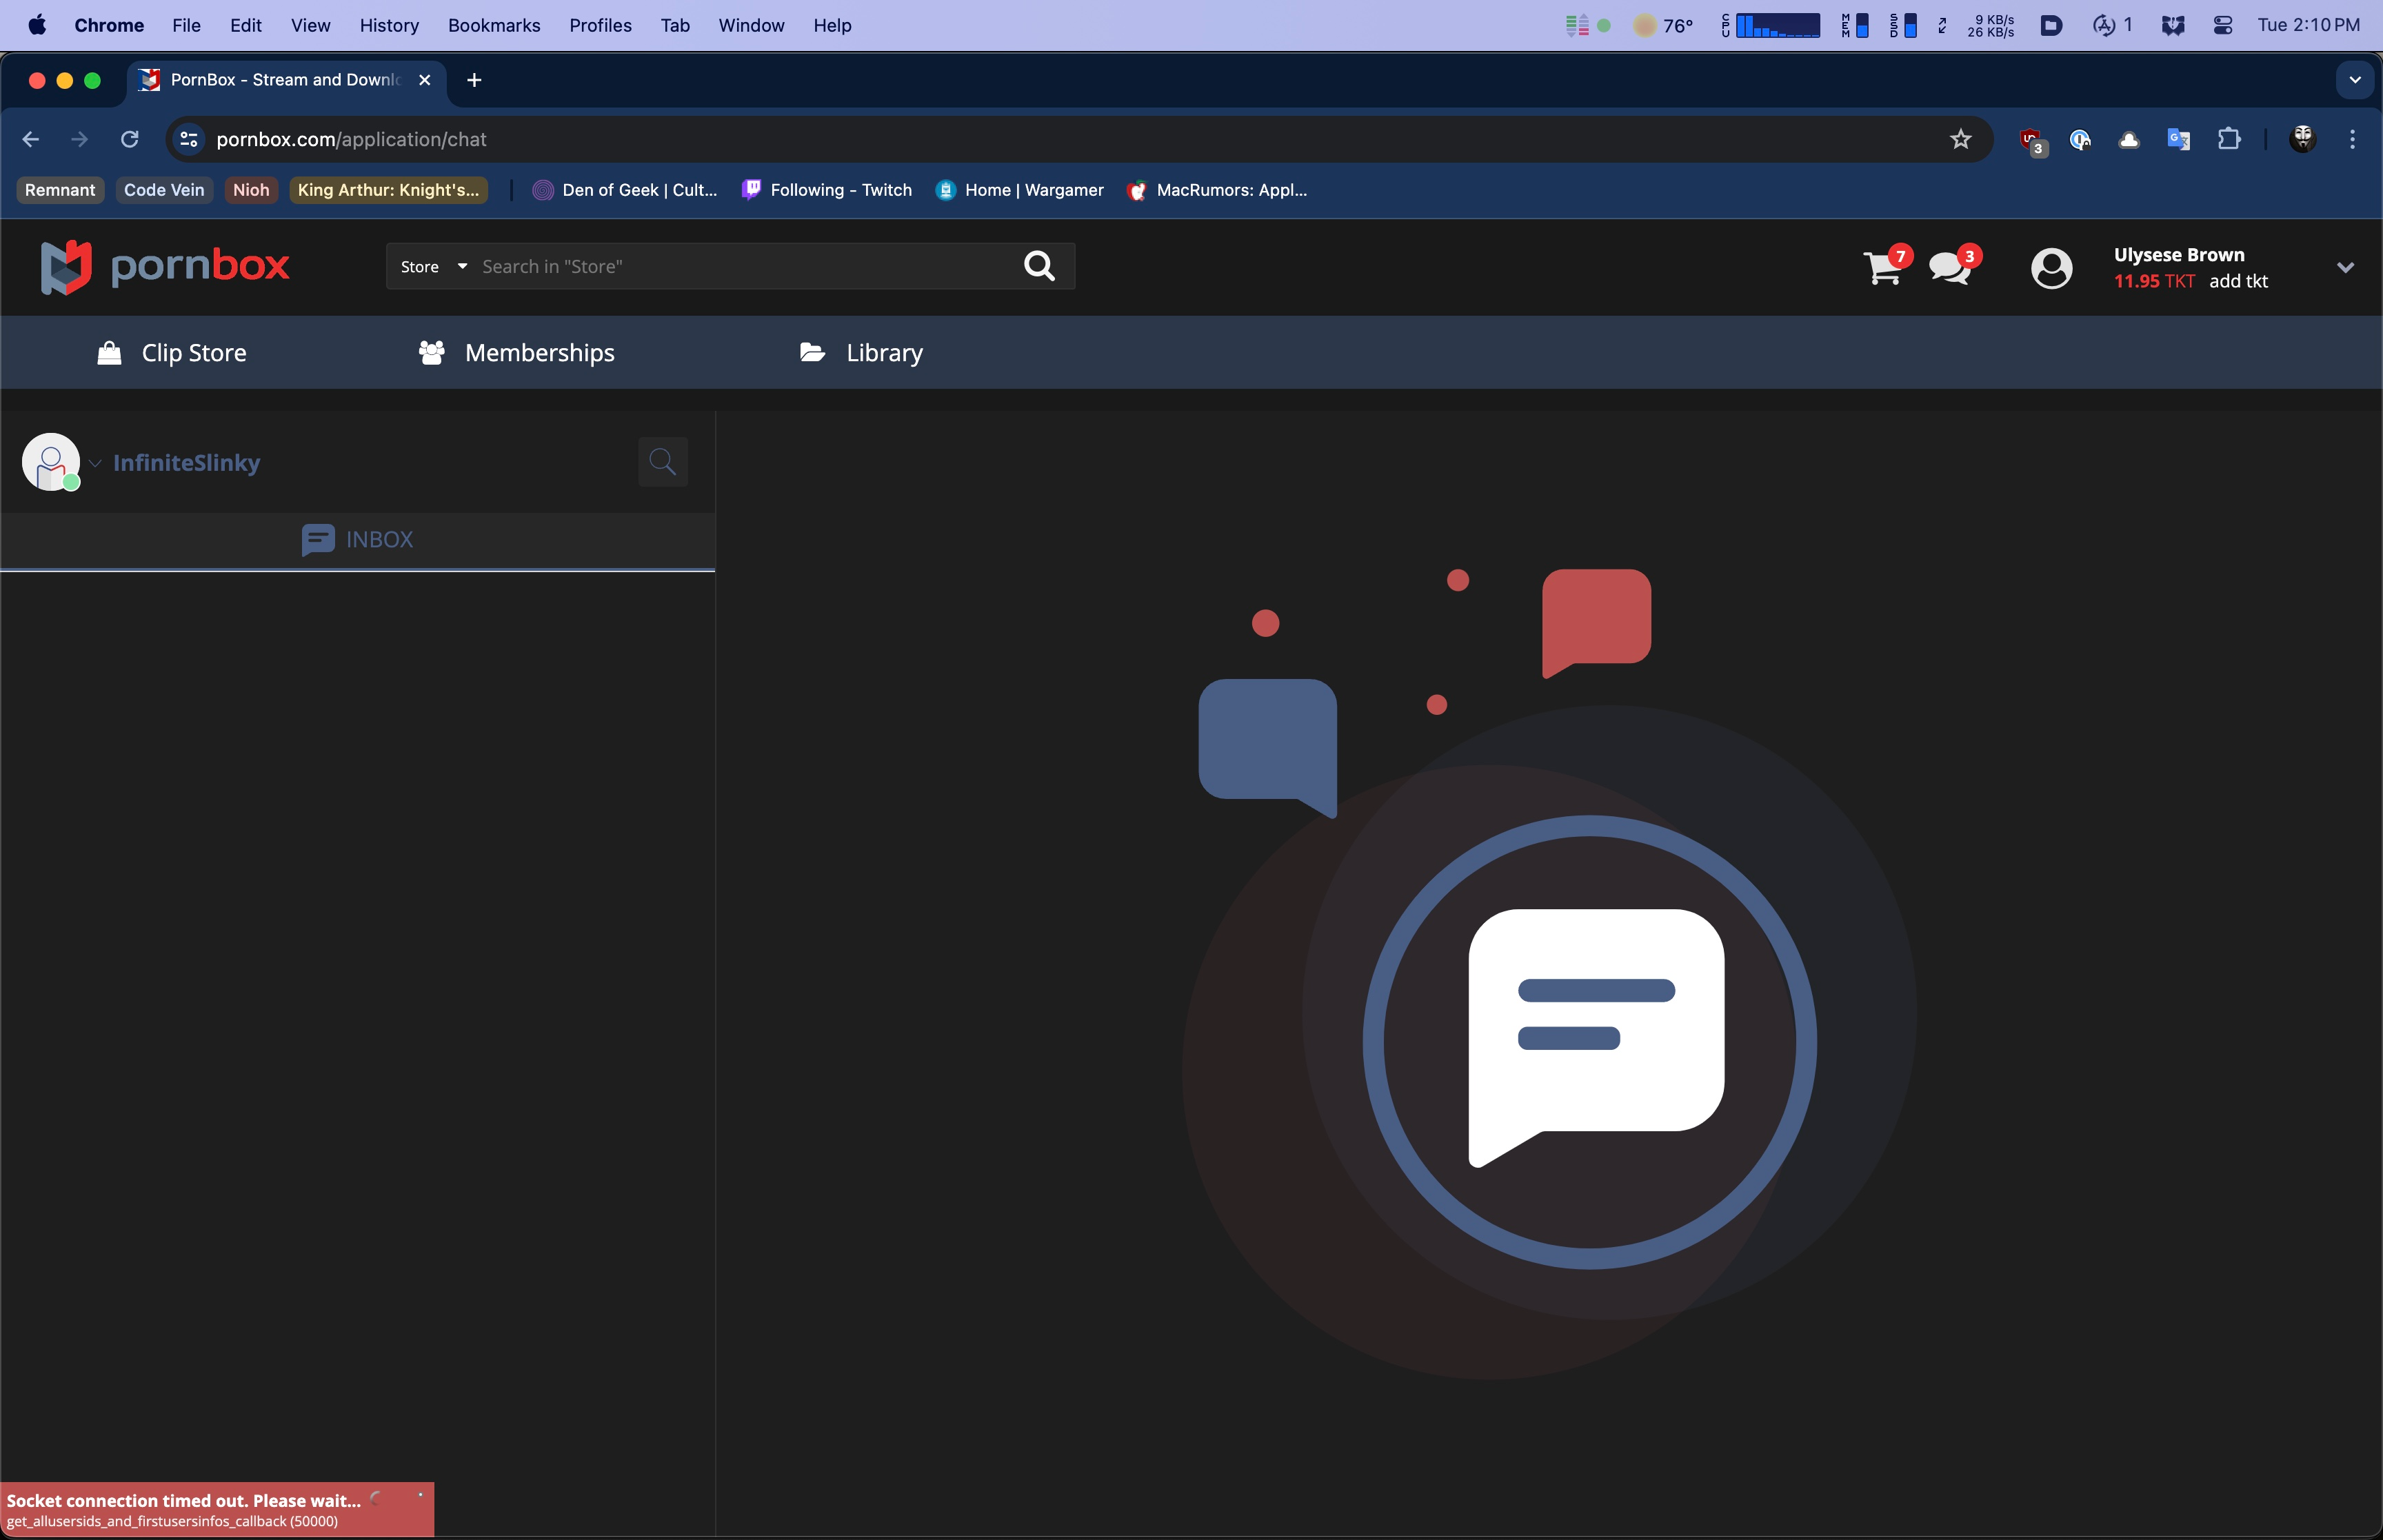The image size is (2383, 1540).
Task: Open the Library section
Action: pos(861,353)
